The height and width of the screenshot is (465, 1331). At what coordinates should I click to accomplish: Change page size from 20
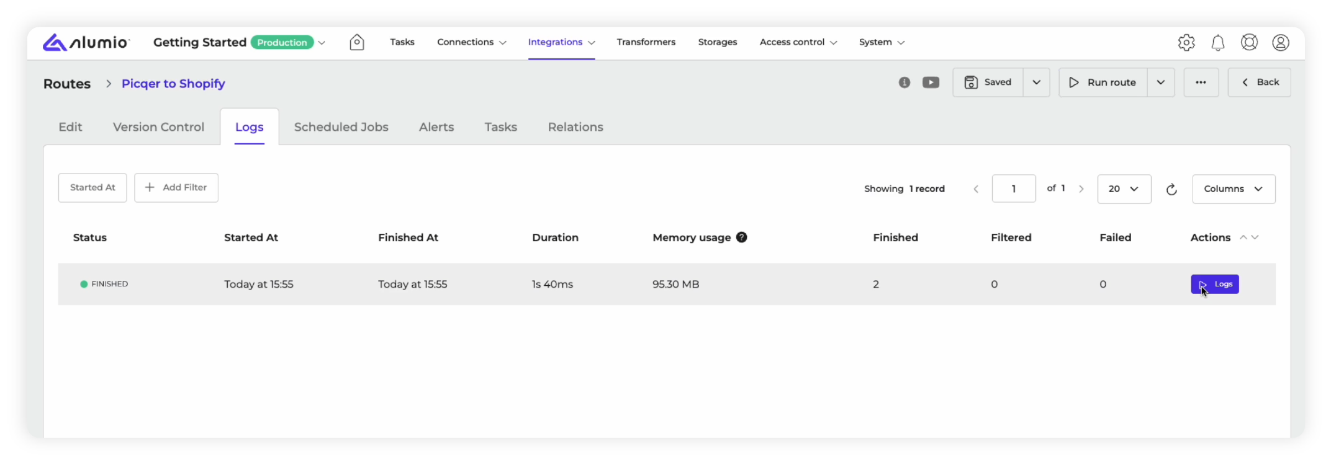(1124, 189)
